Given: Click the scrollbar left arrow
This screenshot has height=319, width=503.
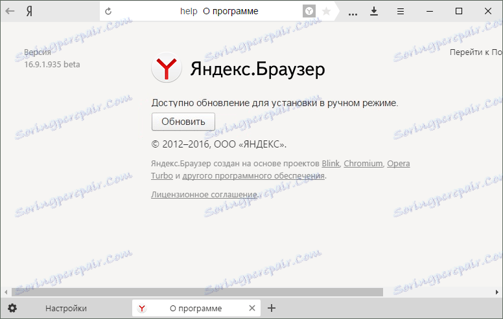Looking at the screenshot, I should click(6, 292).
